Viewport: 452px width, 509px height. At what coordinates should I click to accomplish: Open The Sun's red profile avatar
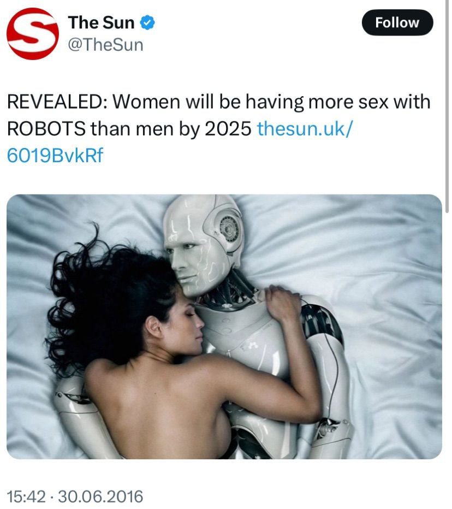click(33, 34)
